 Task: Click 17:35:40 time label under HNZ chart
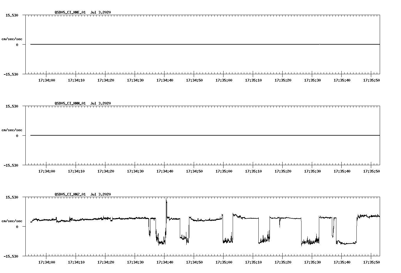tap(342, 262)
